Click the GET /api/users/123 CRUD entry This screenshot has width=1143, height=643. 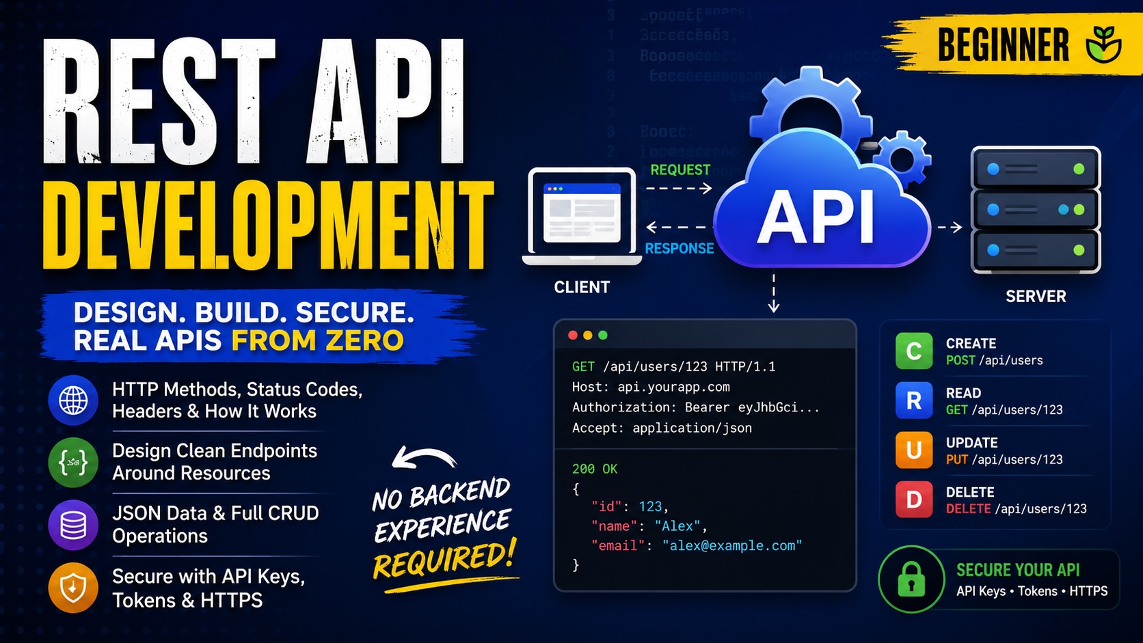point(1004,409)
